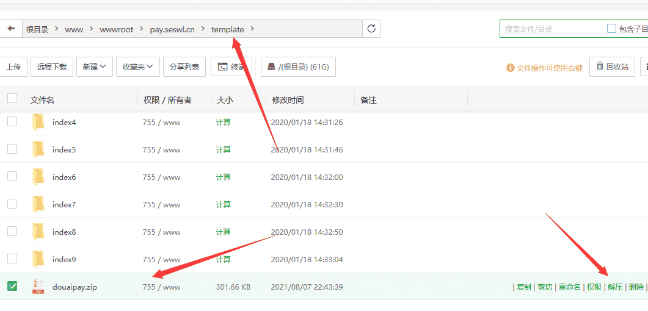Screen dimensions: 648x311
Task: Navigate to pay.seswl.cn in breadcrumb
Action: (x=172, y=29)
